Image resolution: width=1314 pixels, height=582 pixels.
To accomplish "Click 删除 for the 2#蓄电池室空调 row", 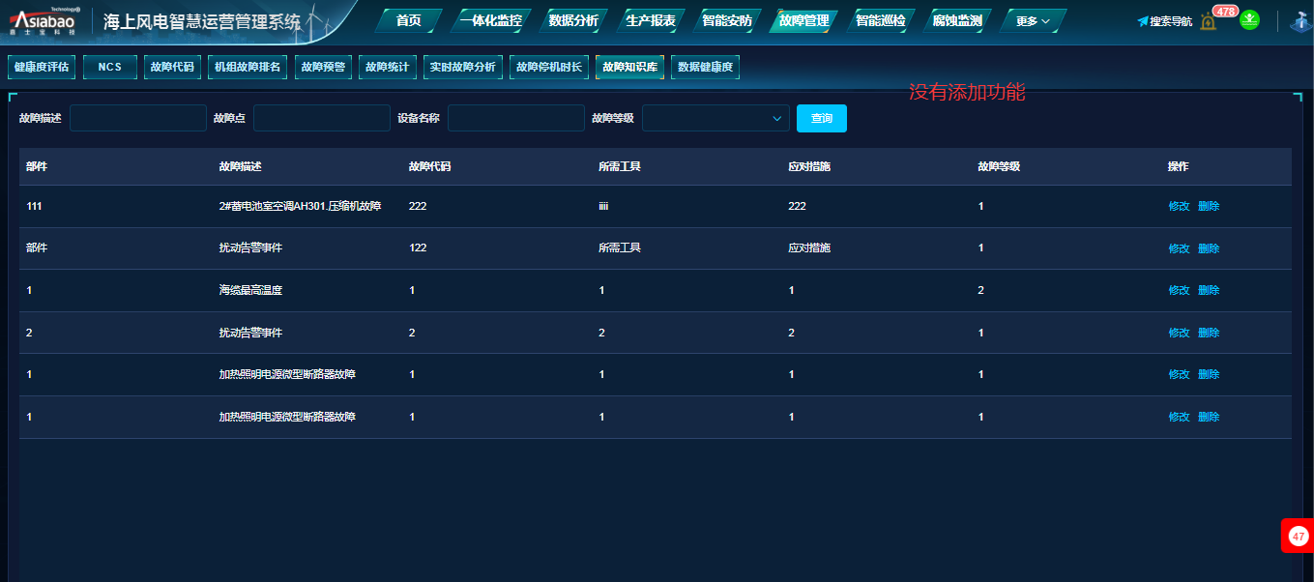I will click(1209, 206).
